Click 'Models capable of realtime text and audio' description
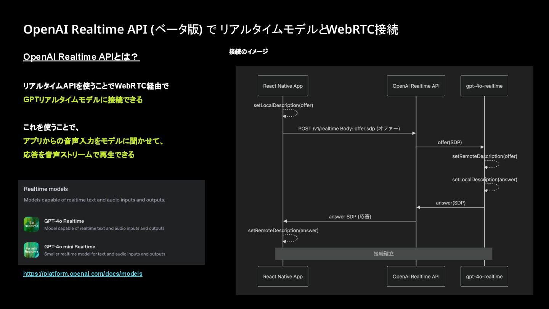 click(95, 200)
